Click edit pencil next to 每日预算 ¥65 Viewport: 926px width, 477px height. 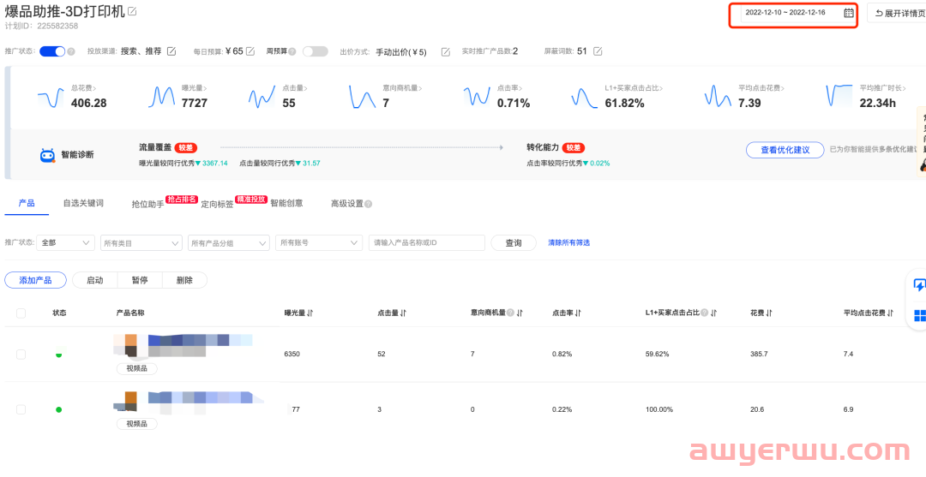pos(250,51)
